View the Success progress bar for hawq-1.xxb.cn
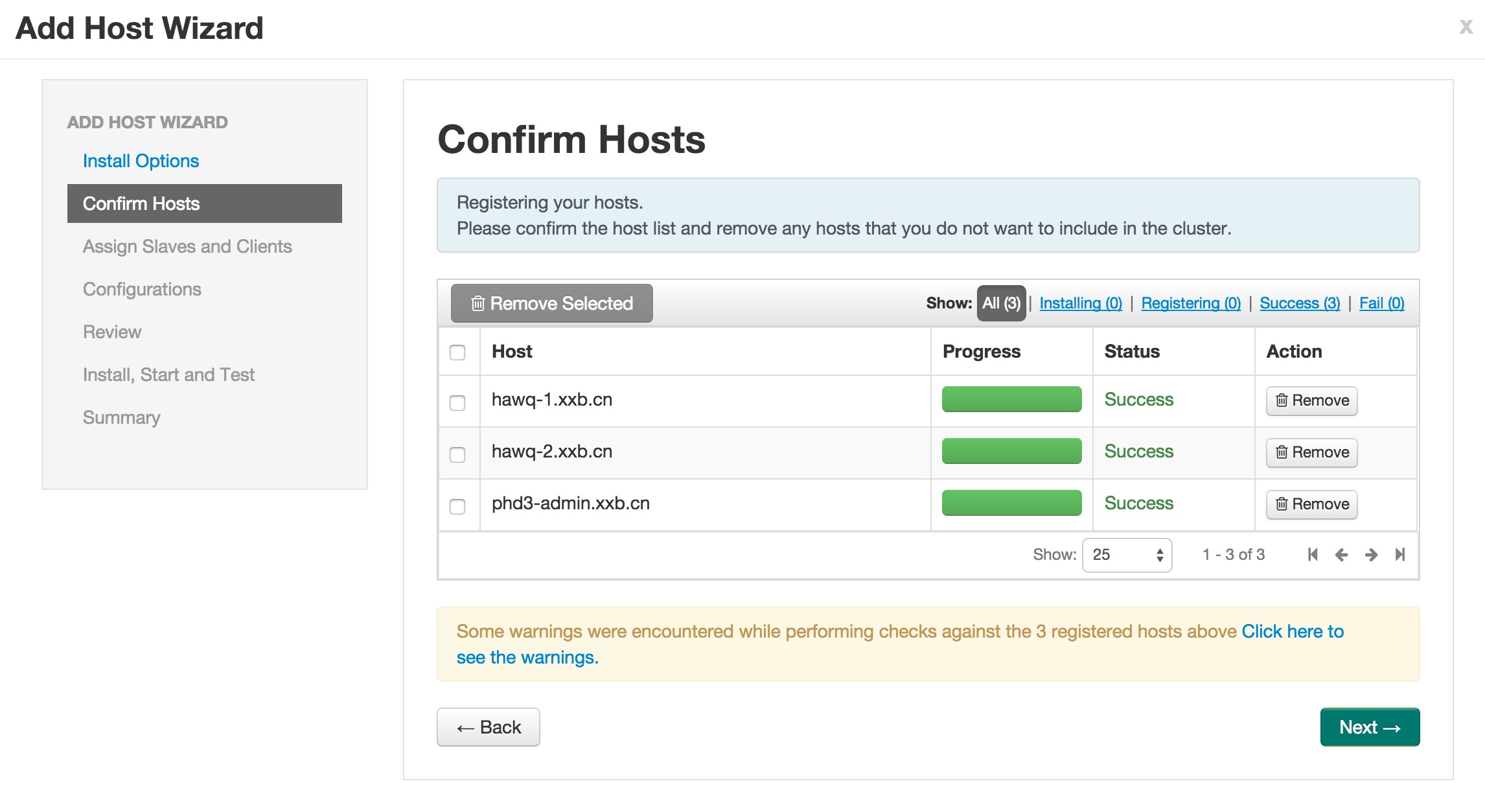Image resolution: width=1485 pixels, height=810 pixels. (x=1009, y=399)
